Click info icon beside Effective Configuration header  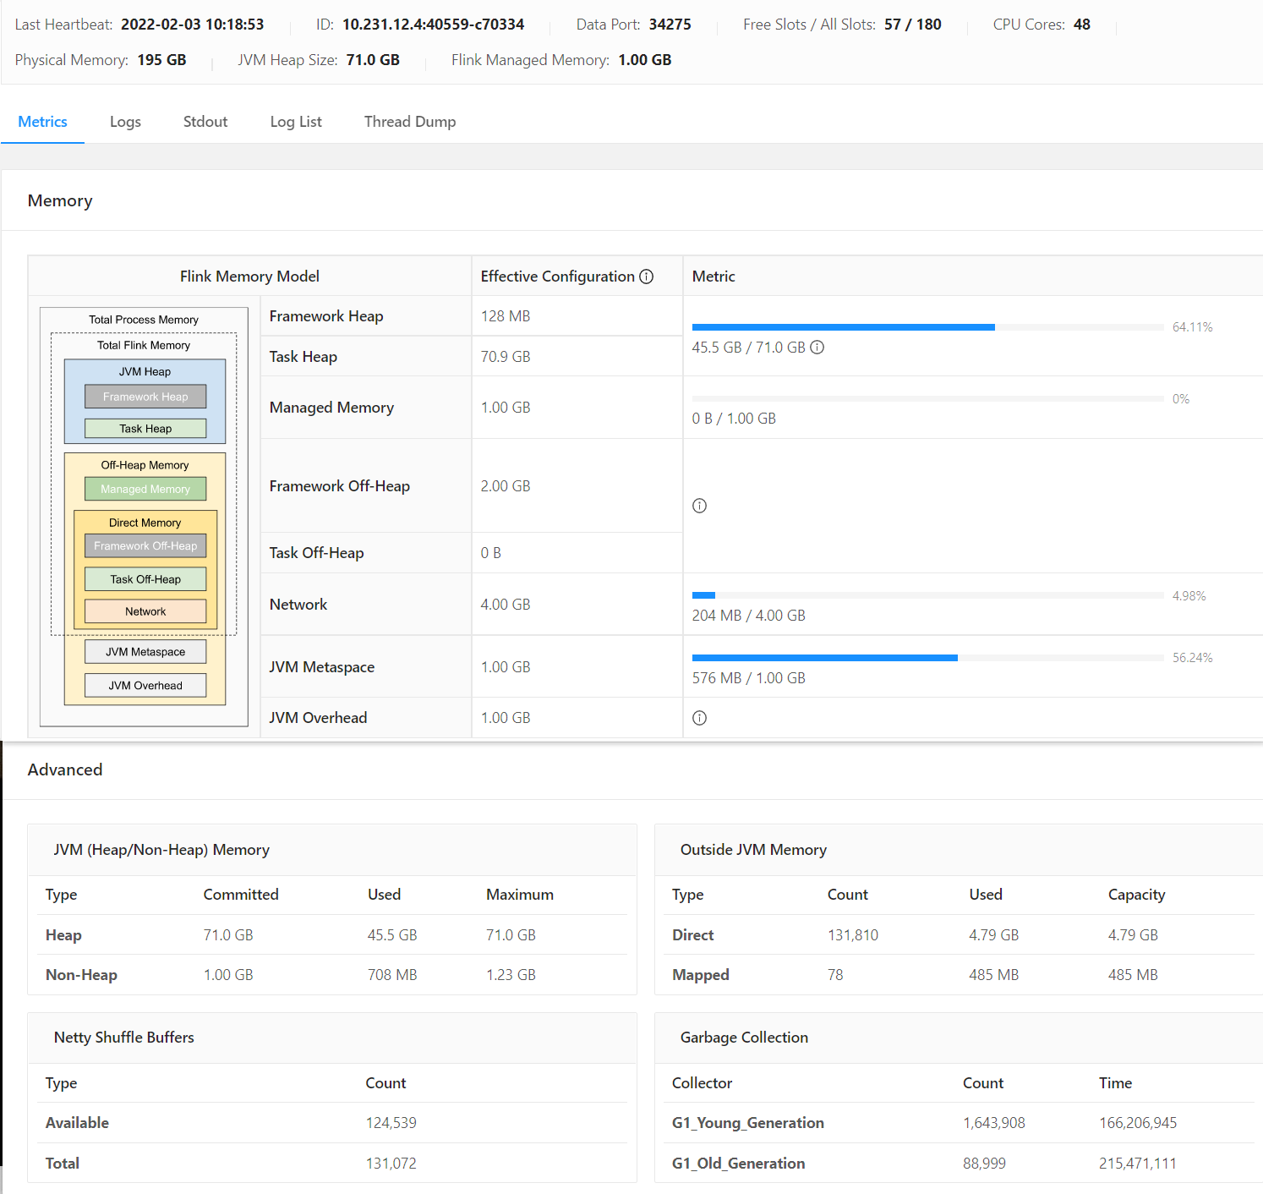click(x=647, y=277)
